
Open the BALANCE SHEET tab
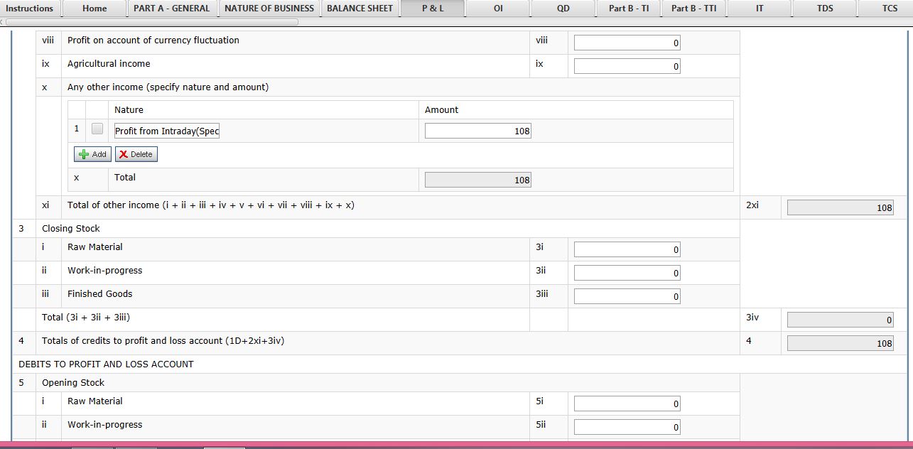(360, 9)
